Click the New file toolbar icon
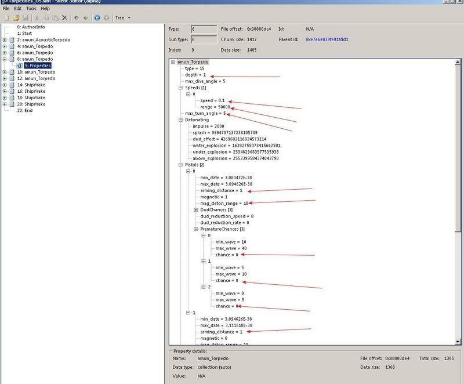Screen dimensions: 464x384 6,18
